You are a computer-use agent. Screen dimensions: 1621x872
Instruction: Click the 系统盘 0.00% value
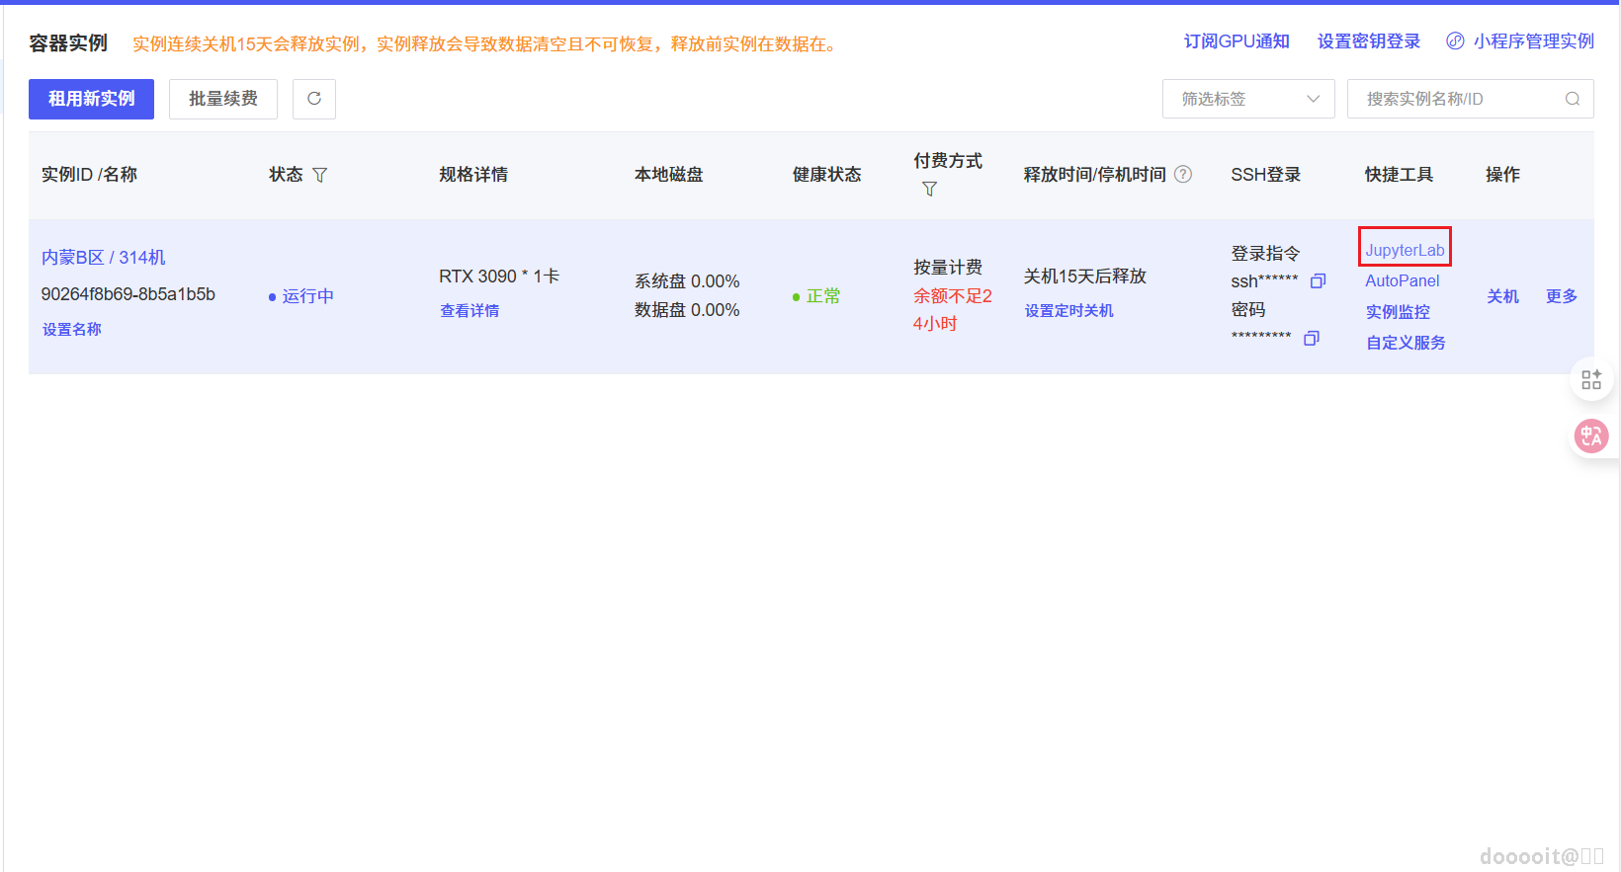coord(687,281)
